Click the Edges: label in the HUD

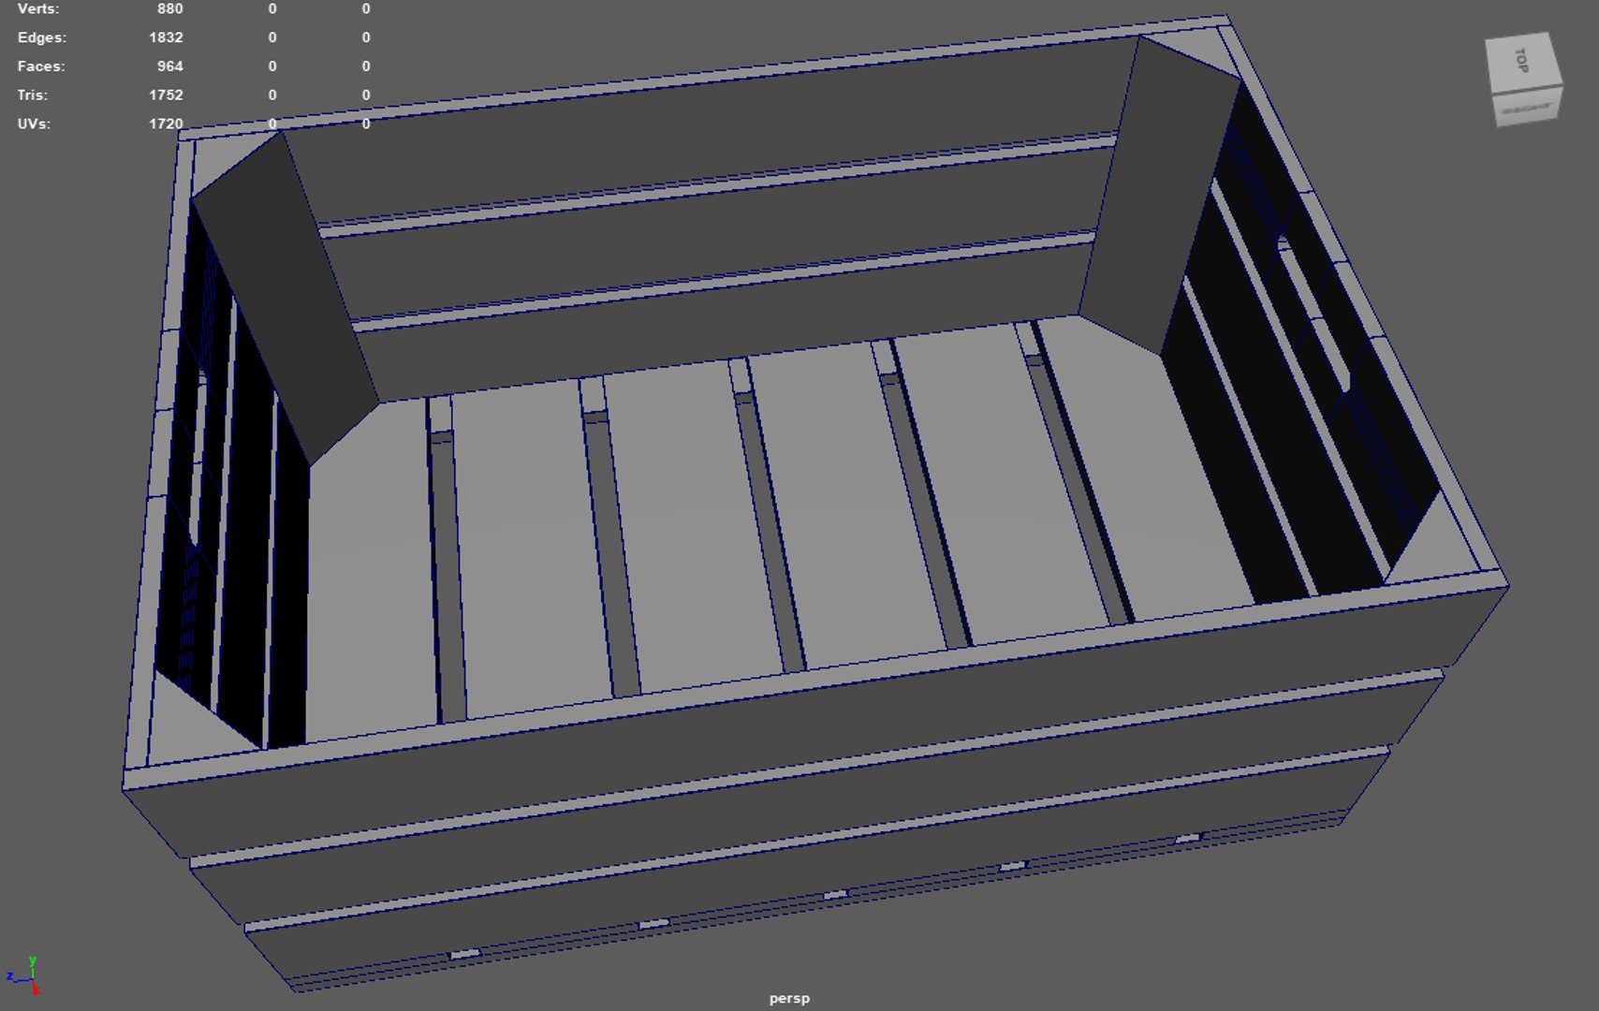pyautogui.click(x=42, y=37)
